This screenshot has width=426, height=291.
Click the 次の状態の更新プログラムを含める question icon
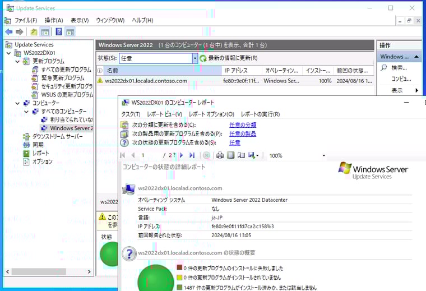click(x=124, y=142)
